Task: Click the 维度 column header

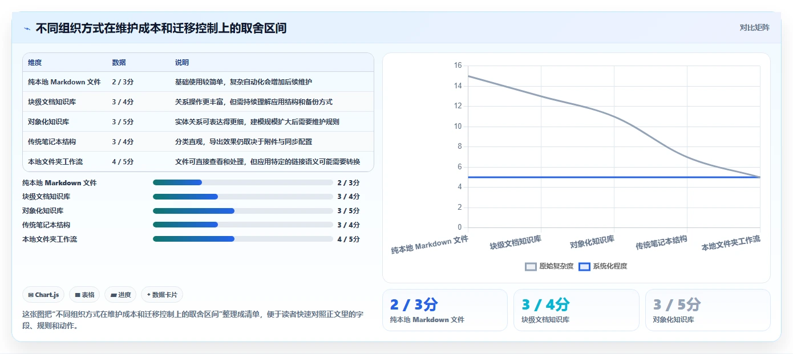Action: (35, 63)
